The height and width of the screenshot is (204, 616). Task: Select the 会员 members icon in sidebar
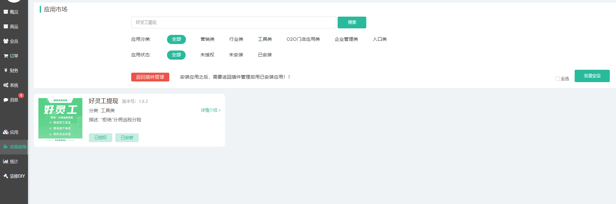point(6,41)
